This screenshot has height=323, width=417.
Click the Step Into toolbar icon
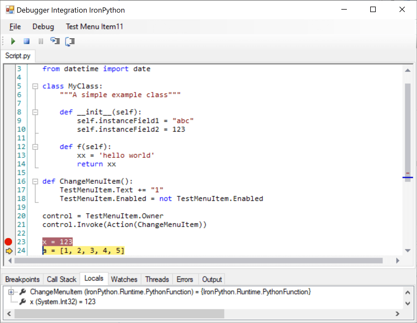click(55, 41)
